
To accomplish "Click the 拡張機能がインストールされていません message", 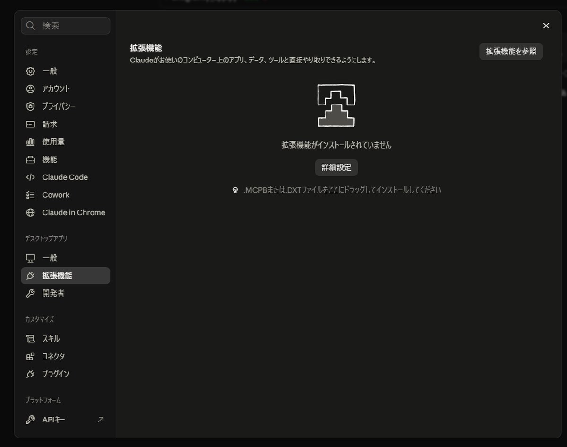I will point(336,145).
